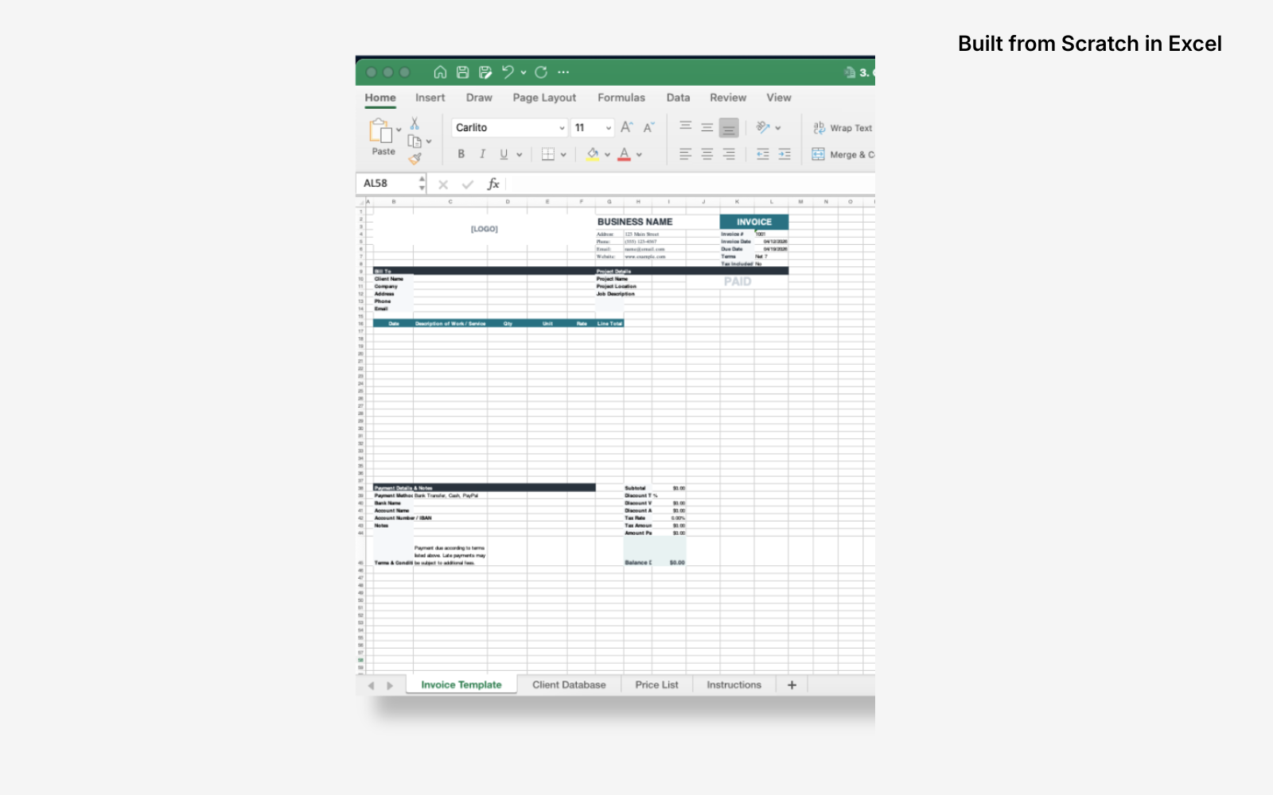This screenshot has height=795, width=1273.
Task: Expand the Borders dropdown
Action: coord(563,153)
